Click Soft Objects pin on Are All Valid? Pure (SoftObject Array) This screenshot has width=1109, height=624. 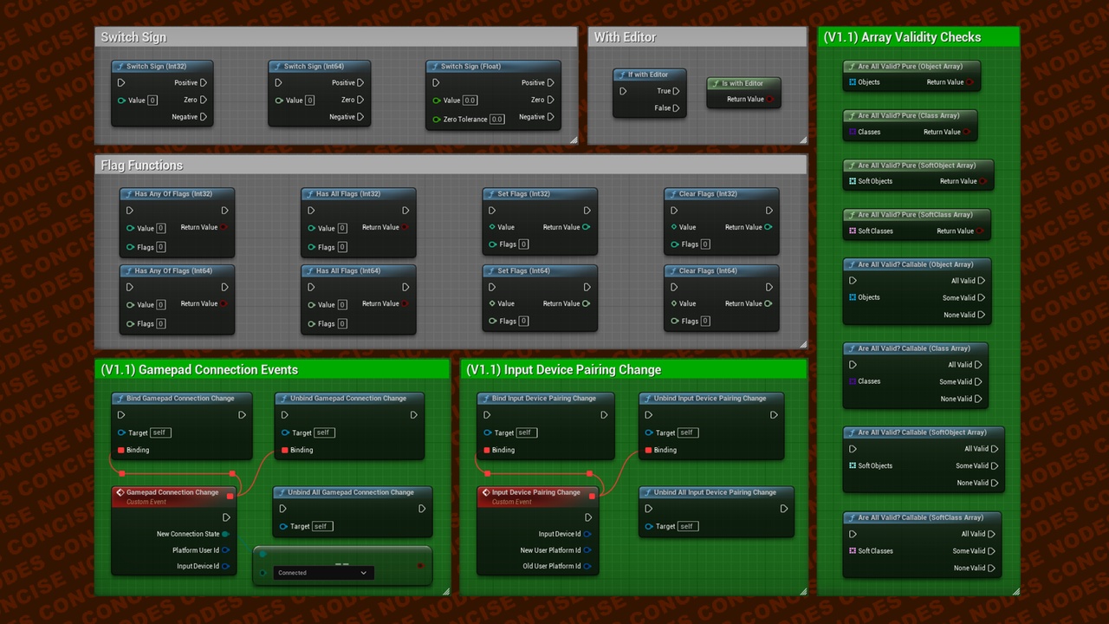point(853,181)
